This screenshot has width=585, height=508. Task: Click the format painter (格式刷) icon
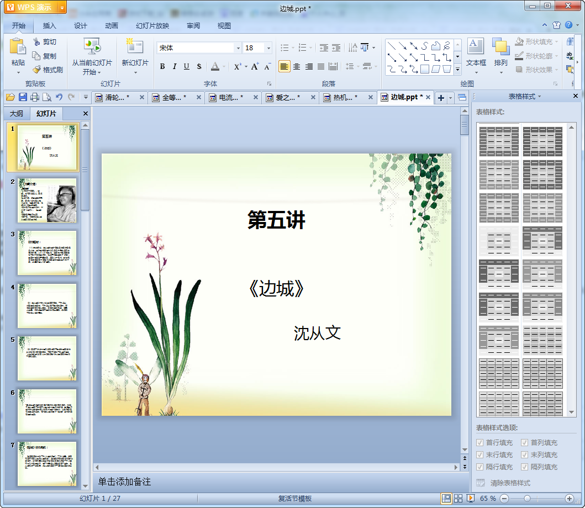tap(37, 70)
